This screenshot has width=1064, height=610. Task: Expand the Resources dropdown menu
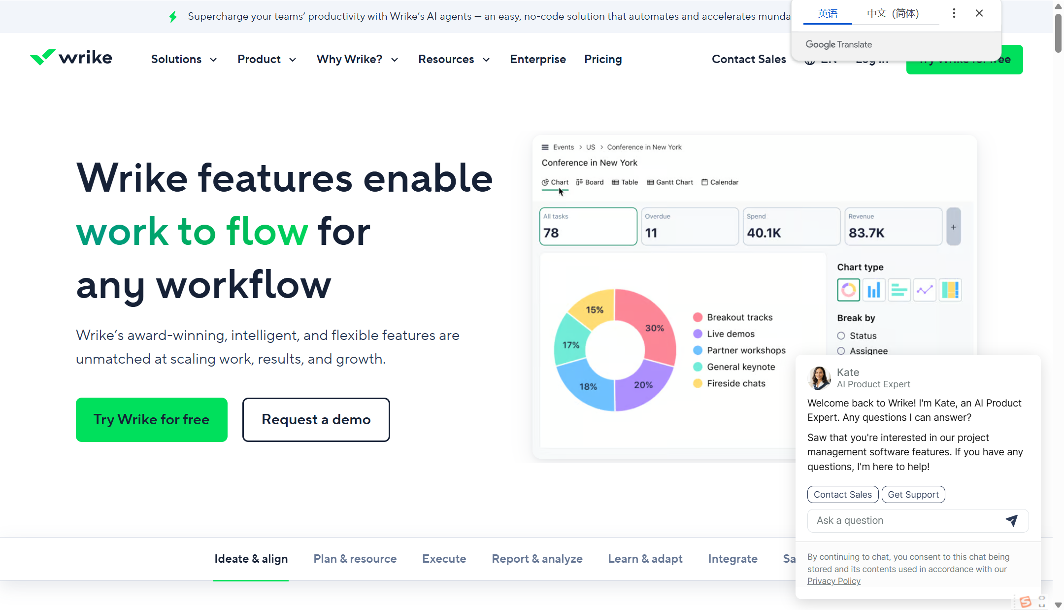[x=454, y=59]
